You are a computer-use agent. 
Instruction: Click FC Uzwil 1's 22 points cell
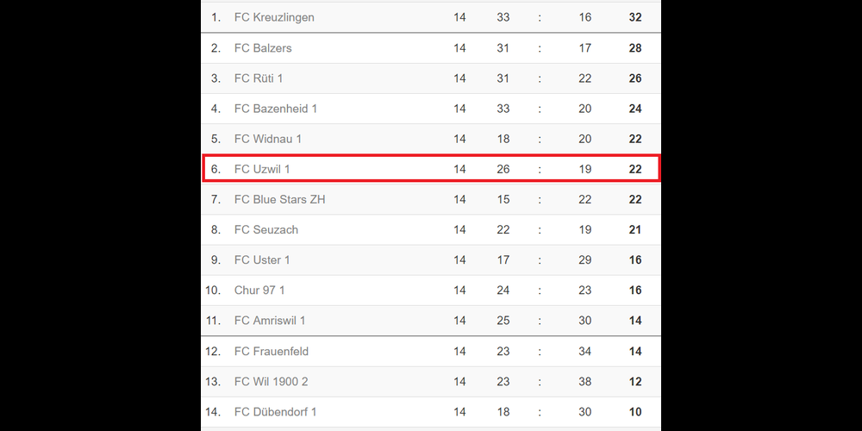tap(635, 169)
